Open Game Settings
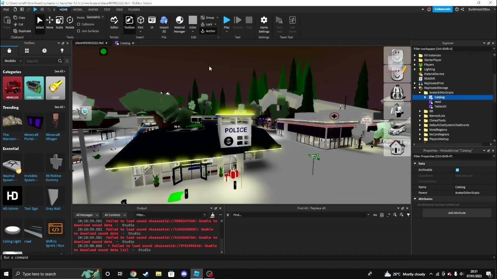 tap(264, 24)
